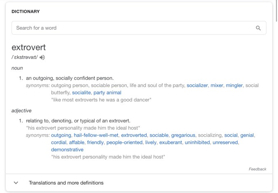The height and width of the screenshot is (193, 278).
Task: Open the synonym link socializer
Action: tap(197, 85)
